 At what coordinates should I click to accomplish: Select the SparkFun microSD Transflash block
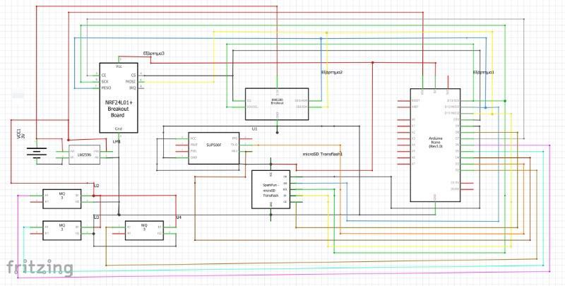point(270,189)
